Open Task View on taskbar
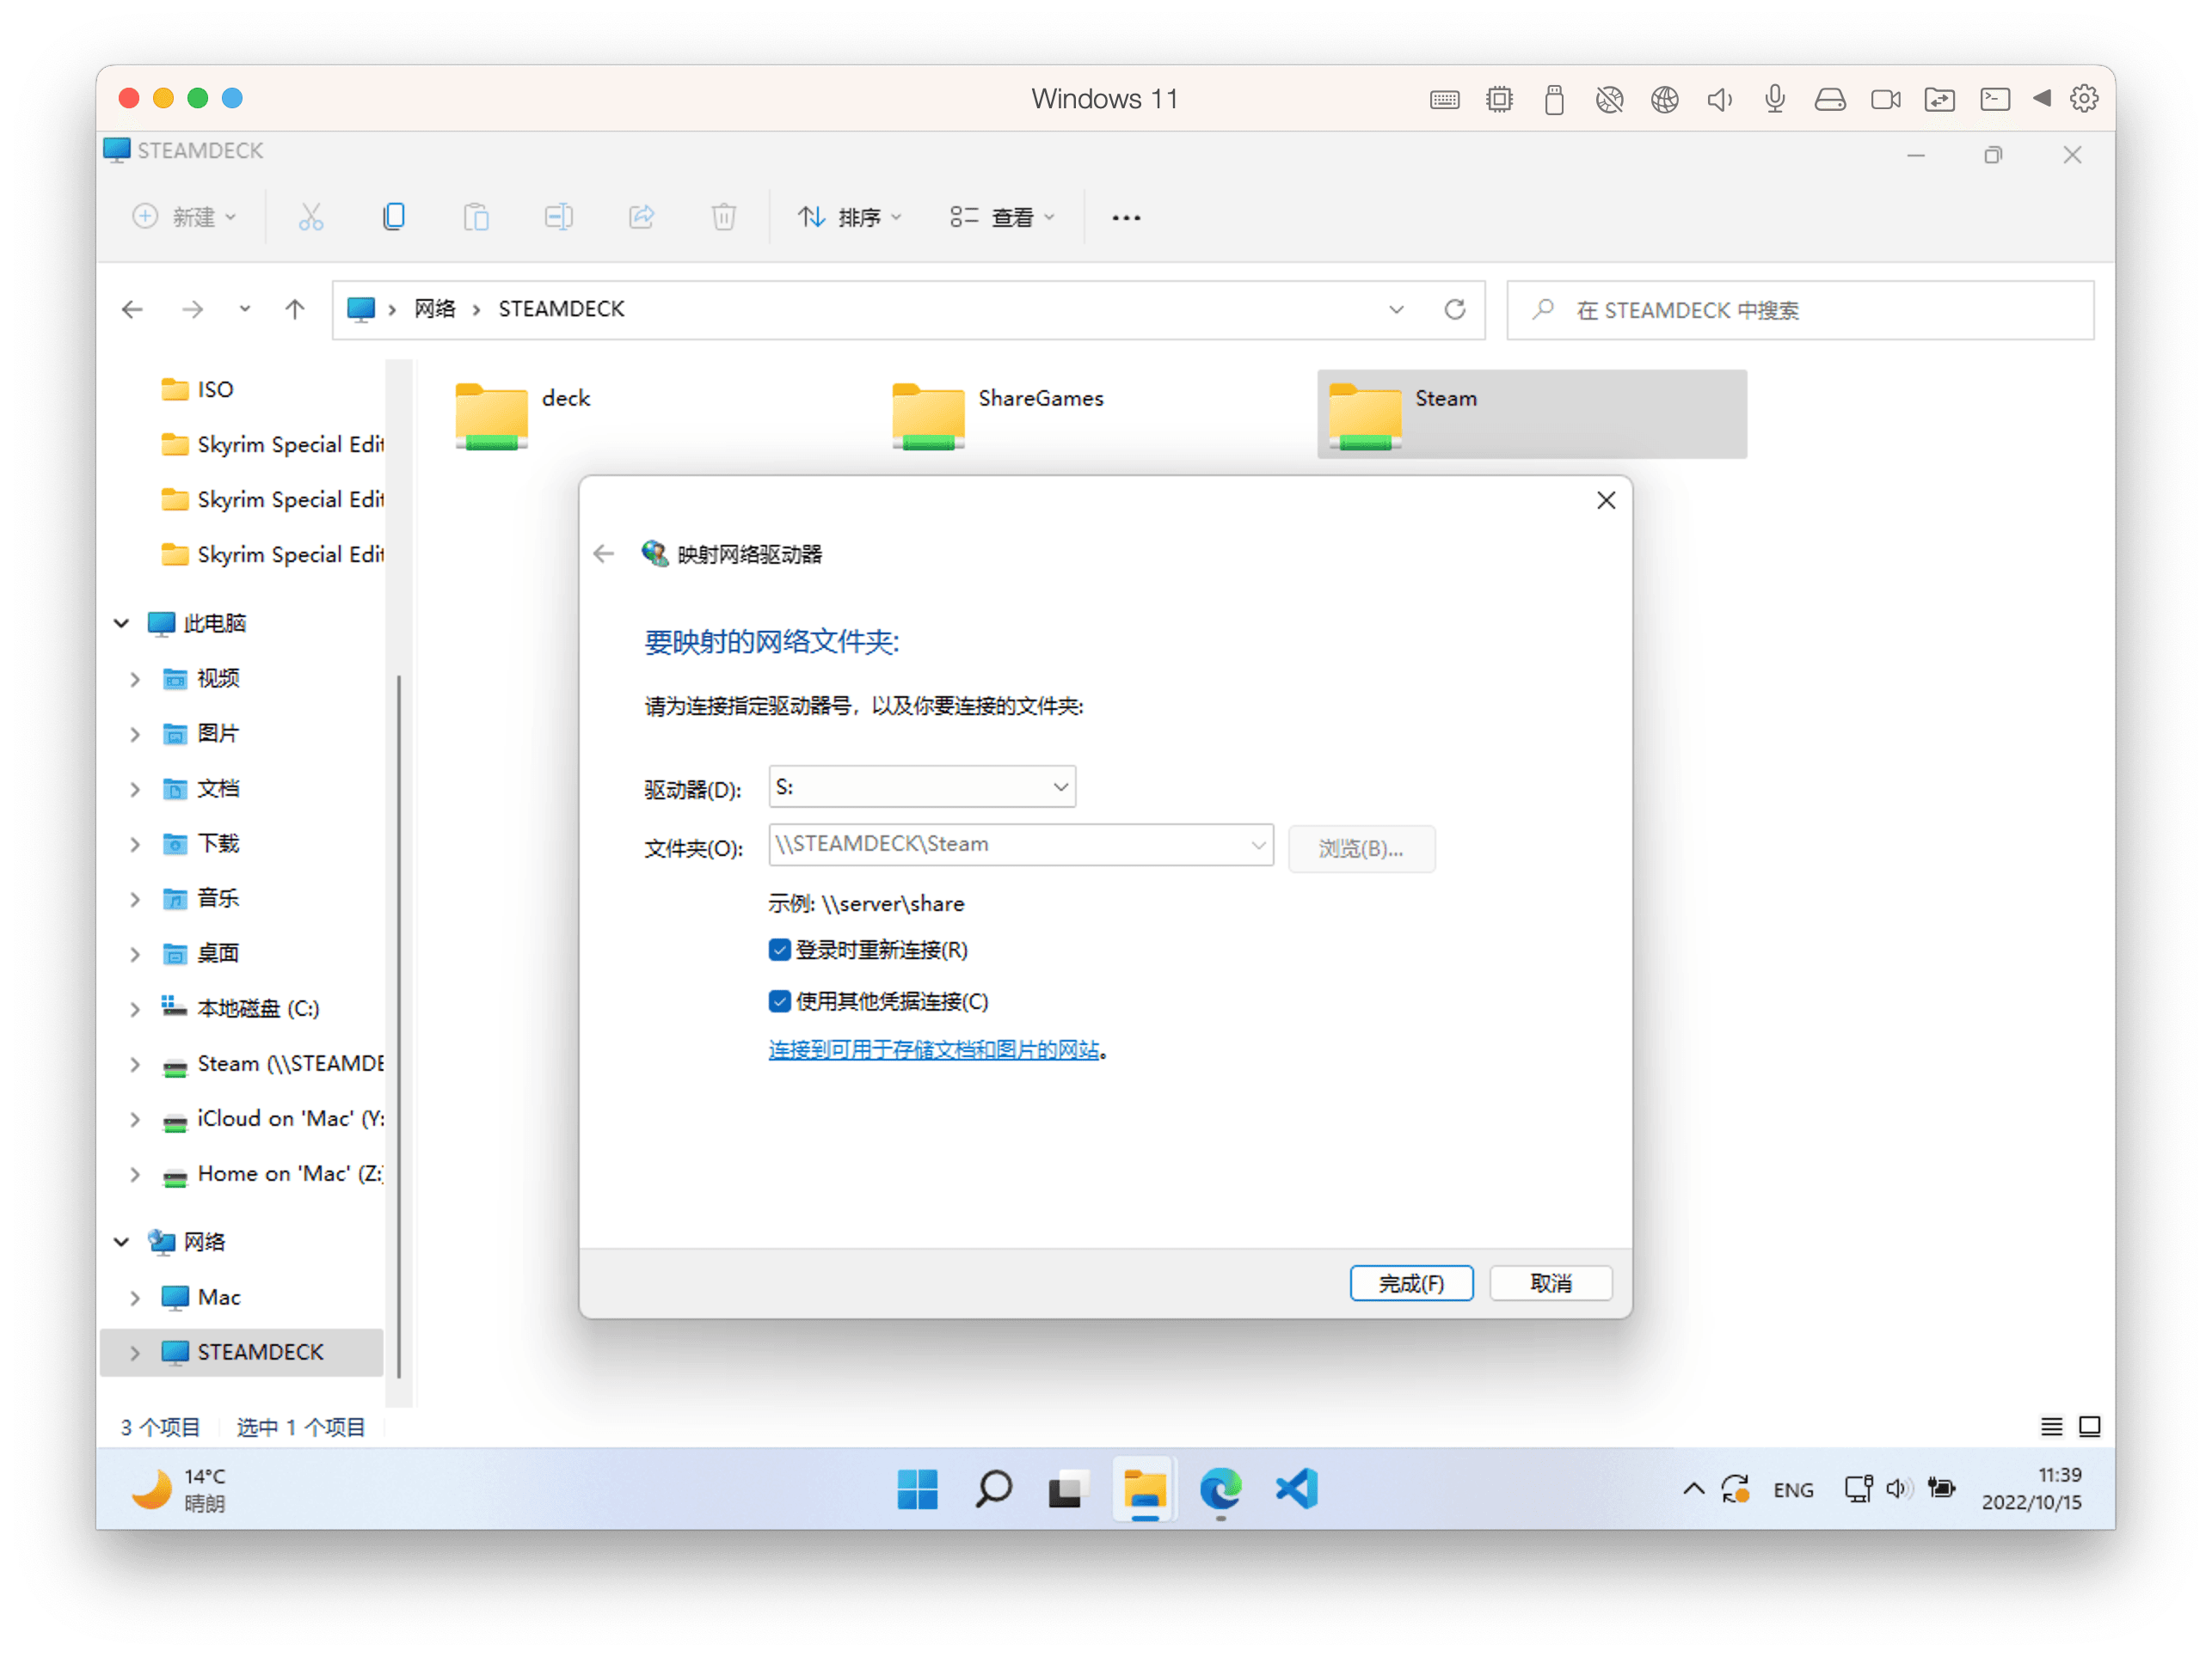Image resolution: width=2212 pixels, height=1657 pixels. pos(1067,1489)
